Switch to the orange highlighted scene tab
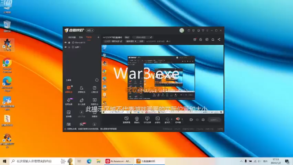The height and width of the screenshot is (165, 293). tap(89, 37)
